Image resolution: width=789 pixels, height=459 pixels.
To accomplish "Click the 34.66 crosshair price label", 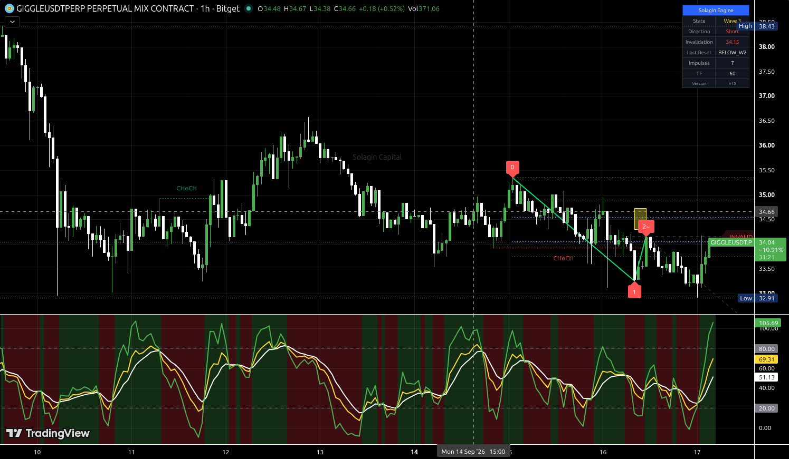I will pos(766,212).
